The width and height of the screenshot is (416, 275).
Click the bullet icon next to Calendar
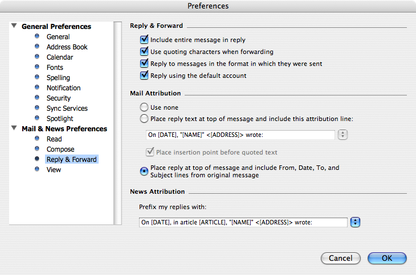click(x=37, y=57)
